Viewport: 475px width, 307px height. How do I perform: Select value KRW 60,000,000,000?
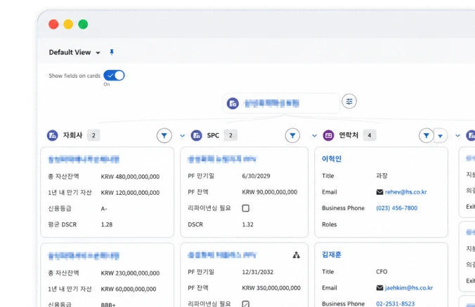(129, 289)
